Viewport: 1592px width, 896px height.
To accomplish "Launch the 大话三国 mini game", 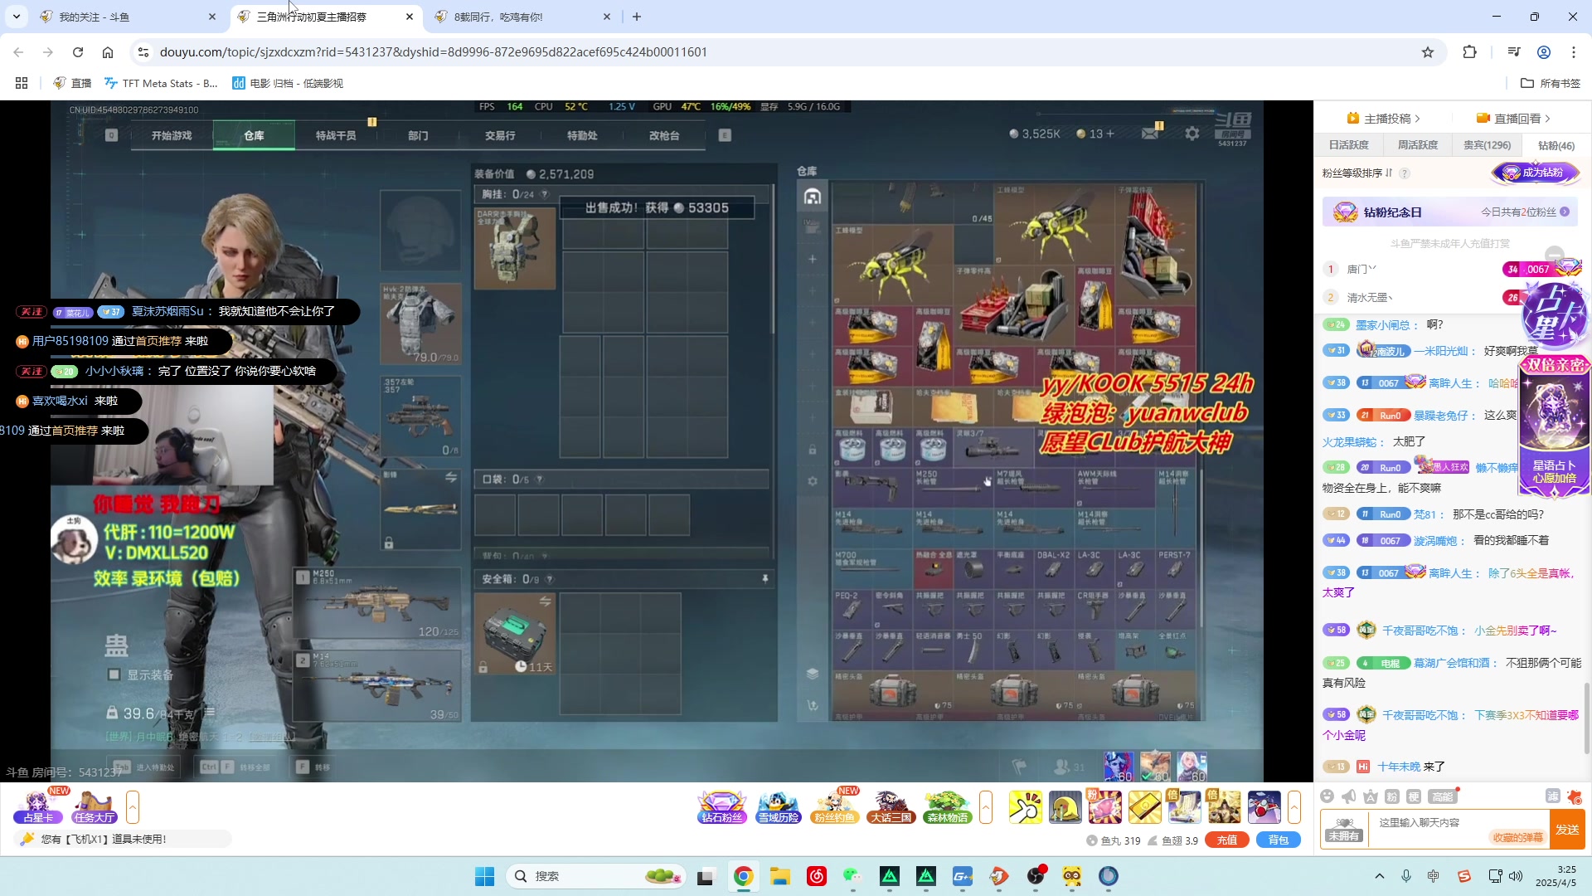I will tap(891, 806).
